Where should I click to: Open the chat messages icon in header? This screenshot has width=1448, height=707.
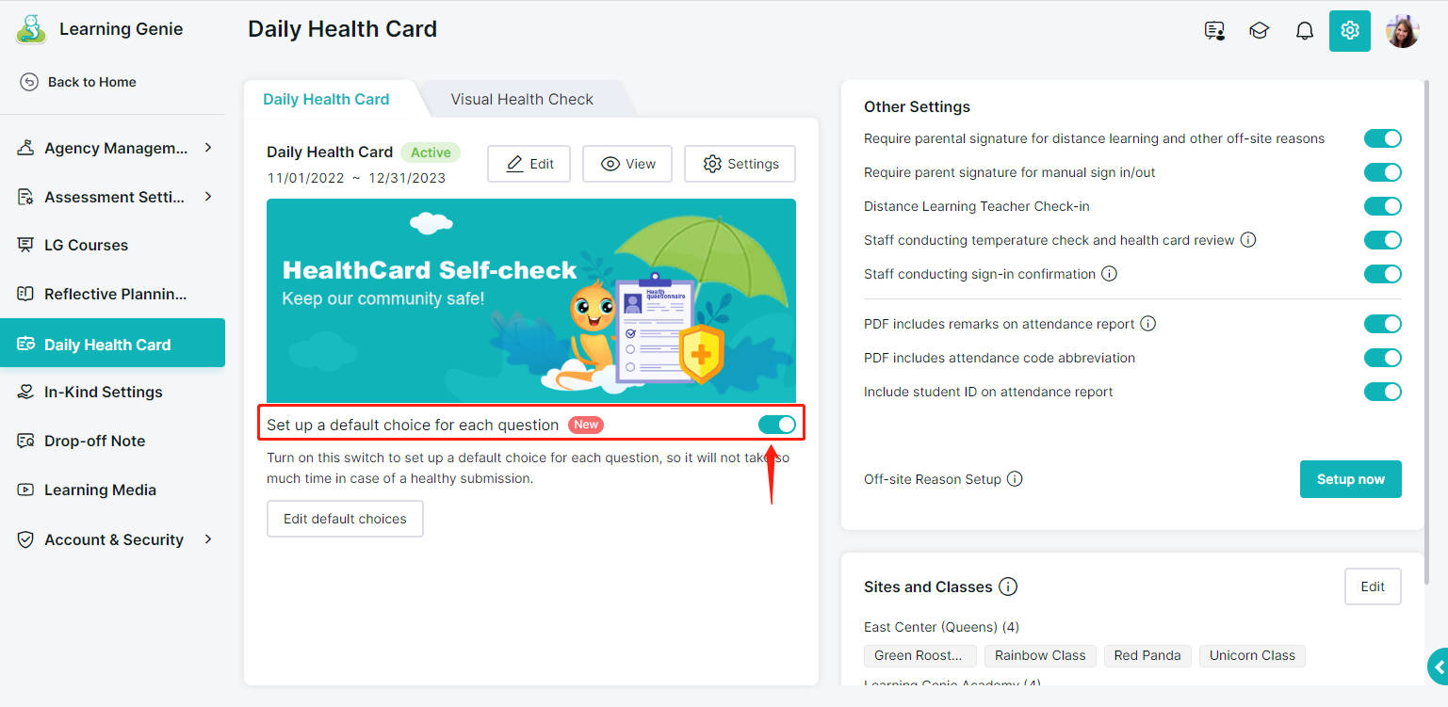coord(1214,31)
